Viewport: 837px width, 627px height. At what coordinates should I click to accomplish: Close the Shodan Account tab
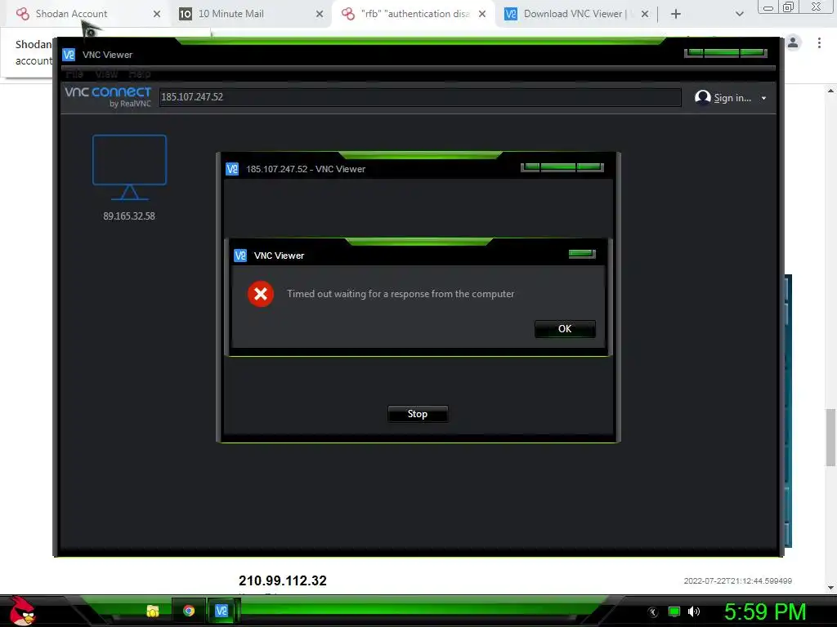tap(156, 14)
